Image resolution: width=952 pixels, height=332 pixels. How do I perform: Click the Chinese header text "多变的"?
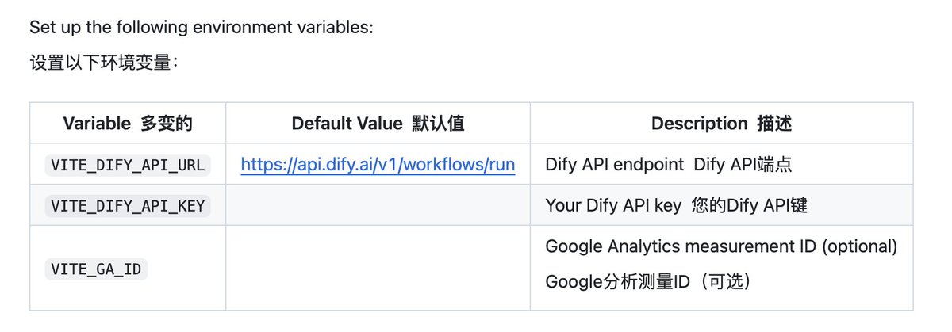coord(167,124)
